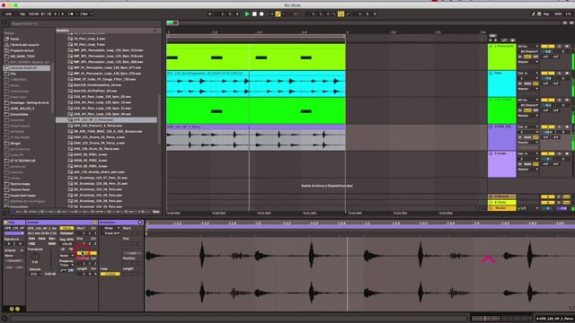Click the Link button
Image resolution: width=575 pixels, height=323 pixels.
coord(8,14)
